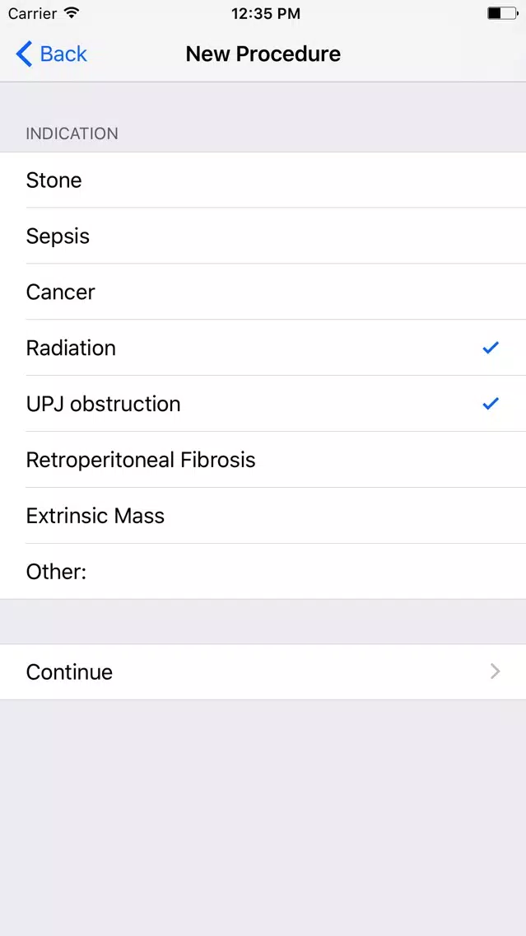Tap the New Procedure title

pos(263,54)
